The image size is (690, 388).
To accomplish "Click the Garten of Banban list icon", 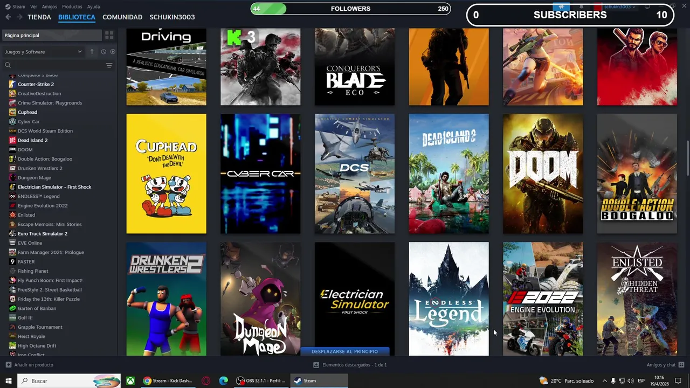I will point(12,308).
